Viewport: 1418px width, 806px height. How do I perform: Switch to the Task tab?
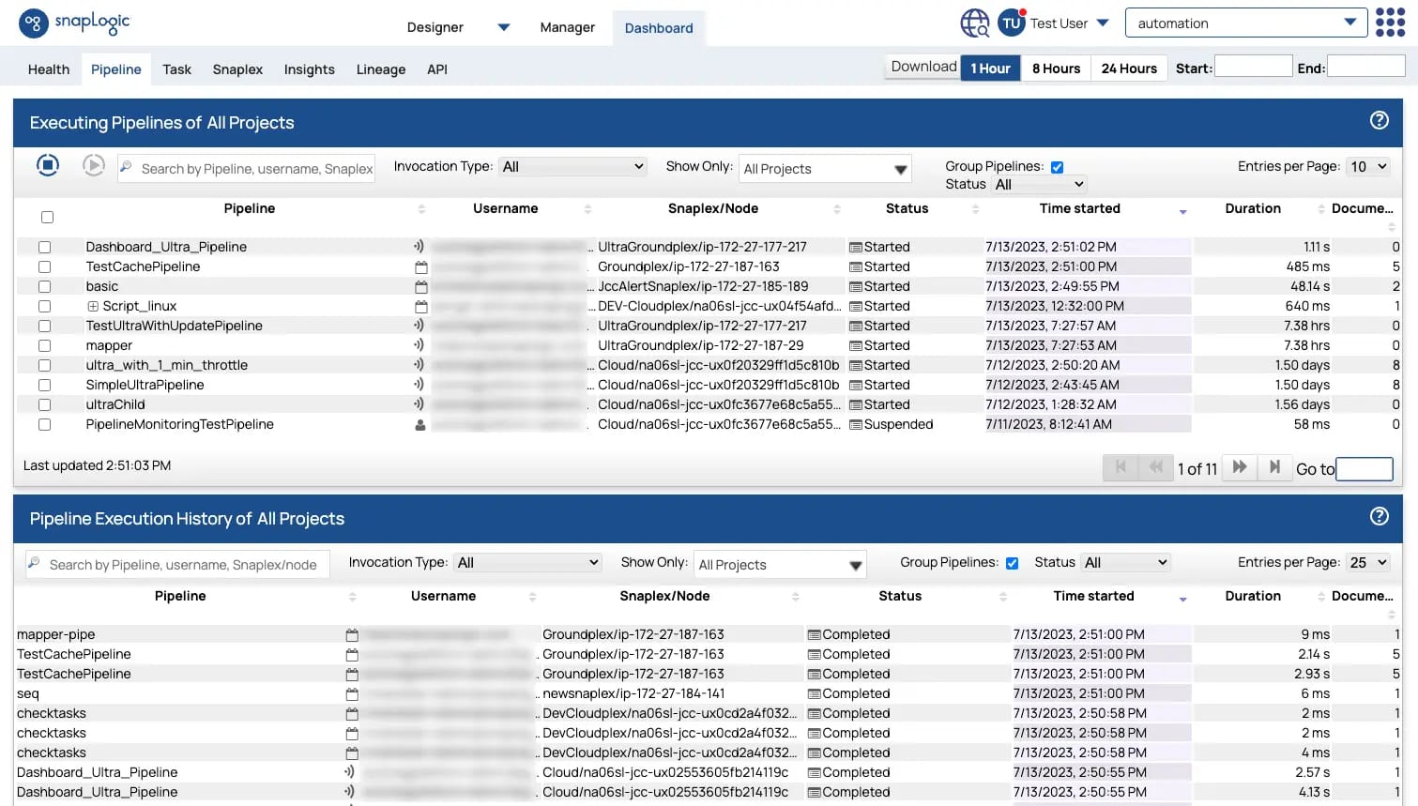[176, 69]
